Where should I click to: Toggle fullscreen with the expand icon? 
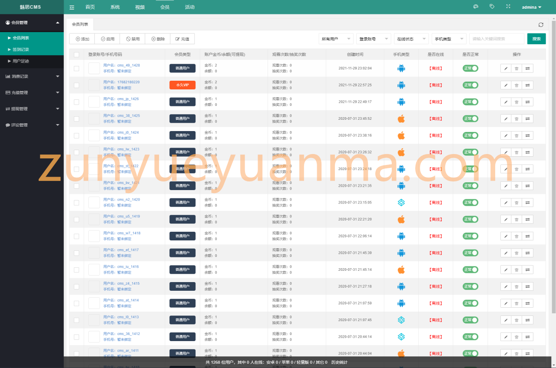[508, 7]
